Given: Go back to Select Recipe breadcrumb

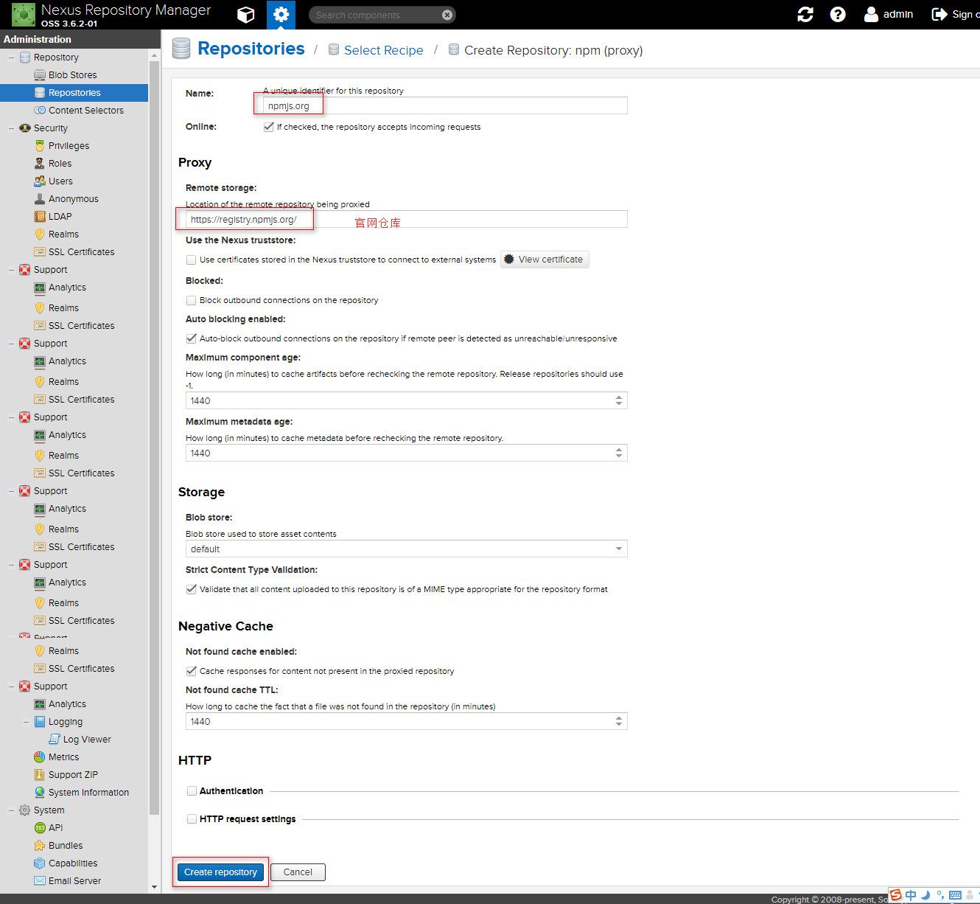Looking at the screenshot, I should (x=383, y=50).
